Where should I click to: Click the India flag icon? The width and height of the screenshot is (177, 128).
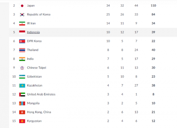coord(22,59)
